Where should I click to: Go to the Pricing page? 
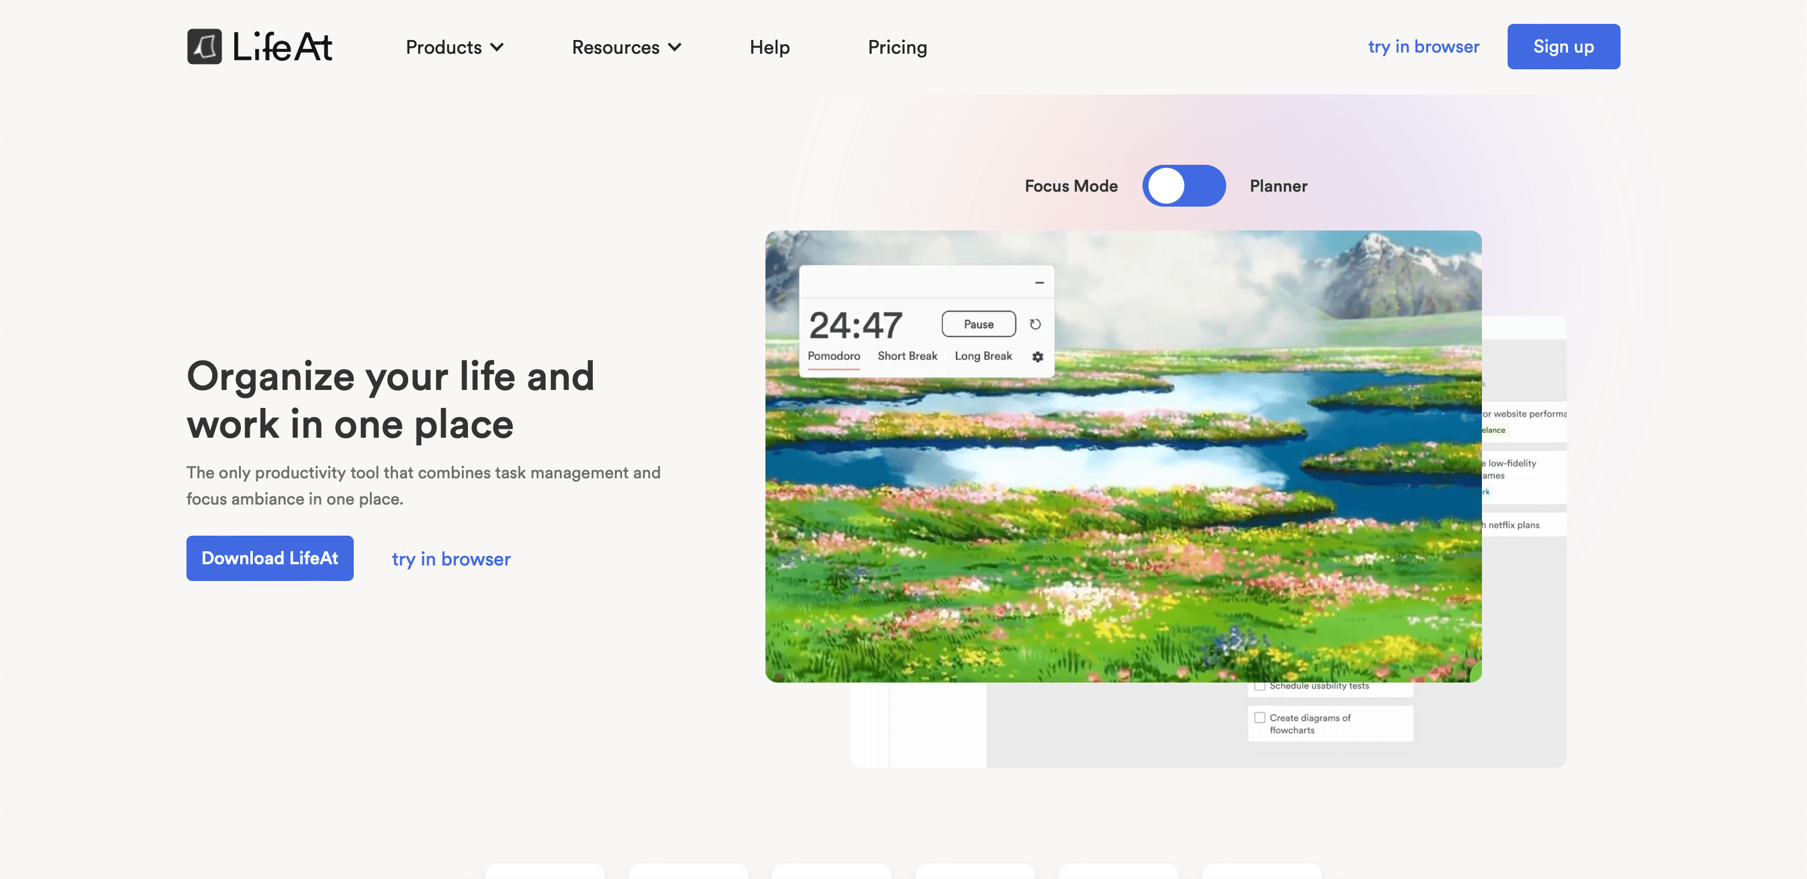point(897,48)
